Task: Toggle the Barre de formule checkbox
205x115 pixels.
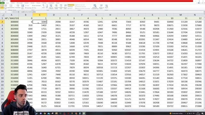Action: (37, 6)
